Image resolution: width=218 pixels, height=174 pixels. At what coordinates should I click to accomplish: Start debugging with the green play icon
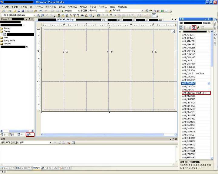tap(63, 11)
